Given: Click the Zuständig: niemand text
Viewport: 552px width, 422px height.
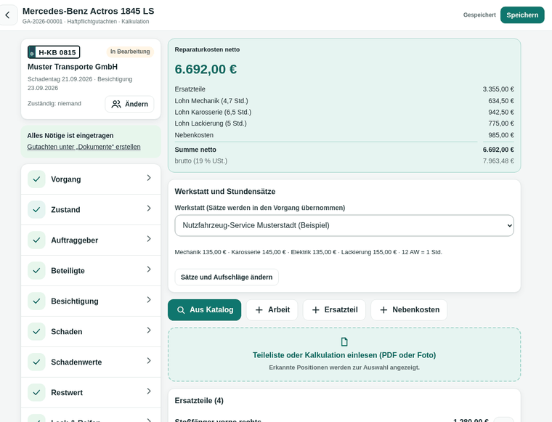Looking at the screenshot, I should click(54, 103).
